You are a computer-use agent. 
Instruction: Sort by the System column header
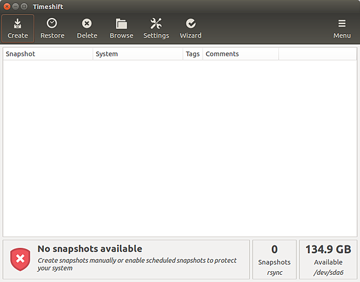click(138, 54)
